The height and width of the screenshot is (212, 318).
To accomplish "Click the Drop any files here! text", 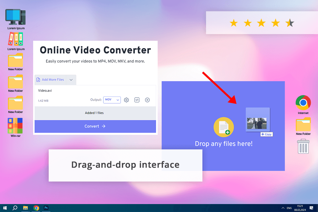I will [224, 144].
